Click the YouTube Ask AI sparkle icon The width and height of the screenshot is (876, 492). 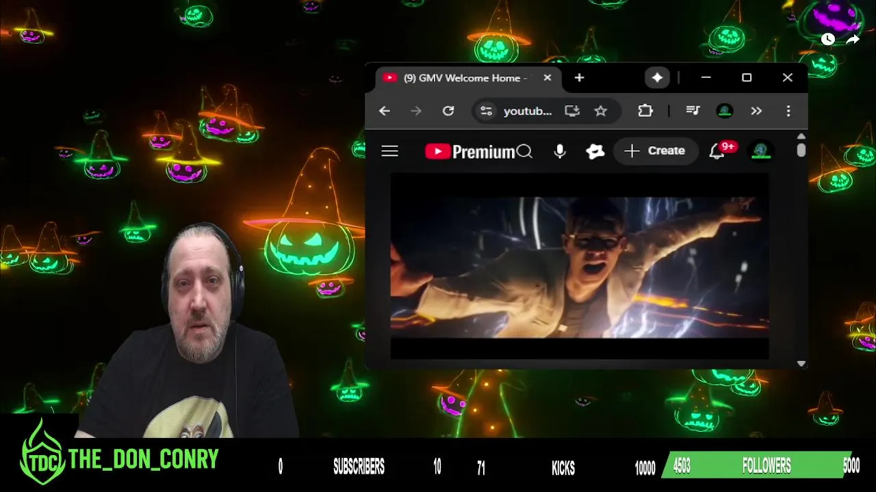pos(595,151)
